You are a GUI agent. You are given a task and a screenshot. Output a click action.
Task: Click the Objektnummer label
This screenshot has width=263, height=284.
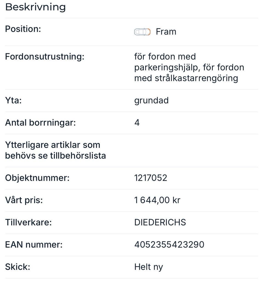37,178
